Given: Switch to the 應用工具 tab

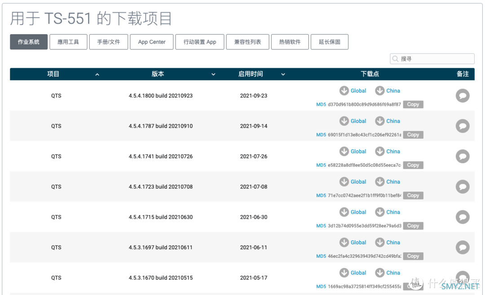Looking at the screenshot, I should tap(68, 42).
